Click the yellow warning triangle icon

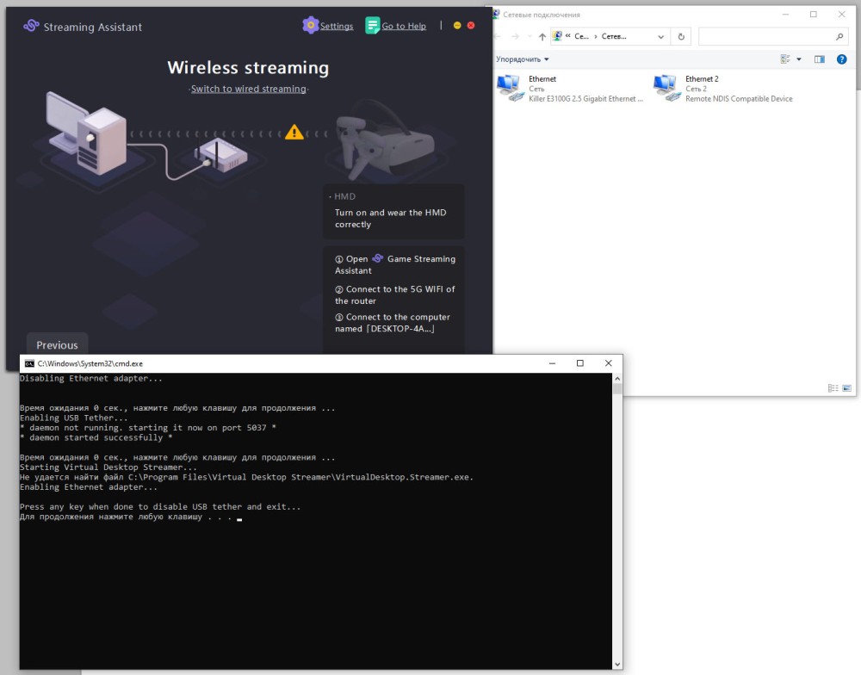(x=294, y=133)
